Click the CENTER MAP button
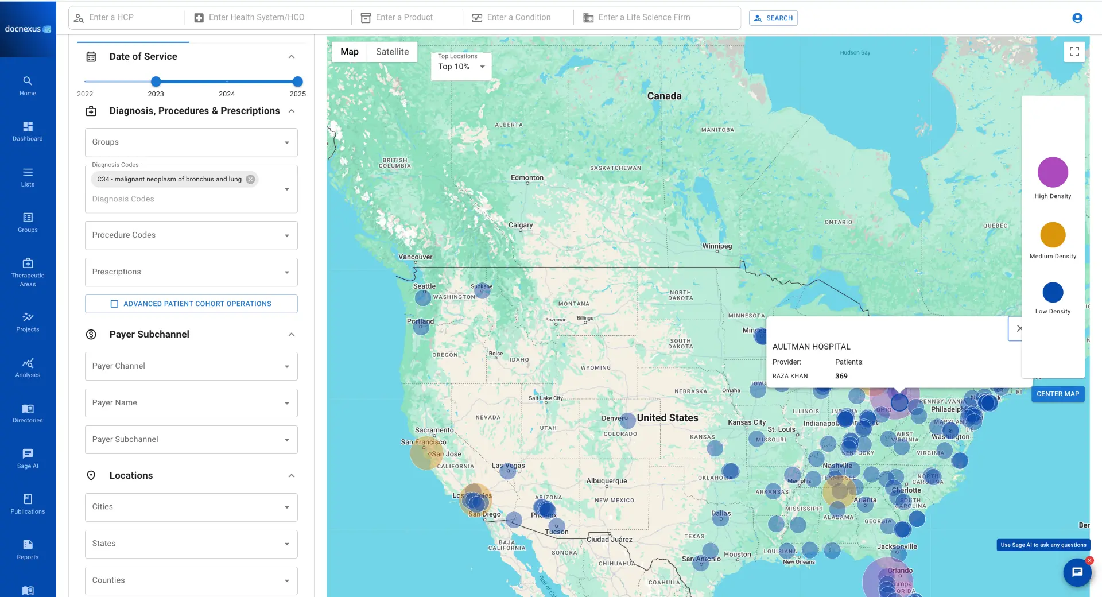 tap(1057, 394)
